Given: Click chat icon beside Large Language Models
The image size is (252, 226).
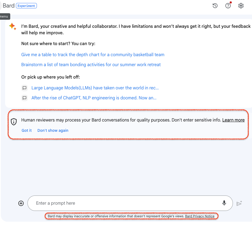Looking at the screenshot, I should point(24,88).
